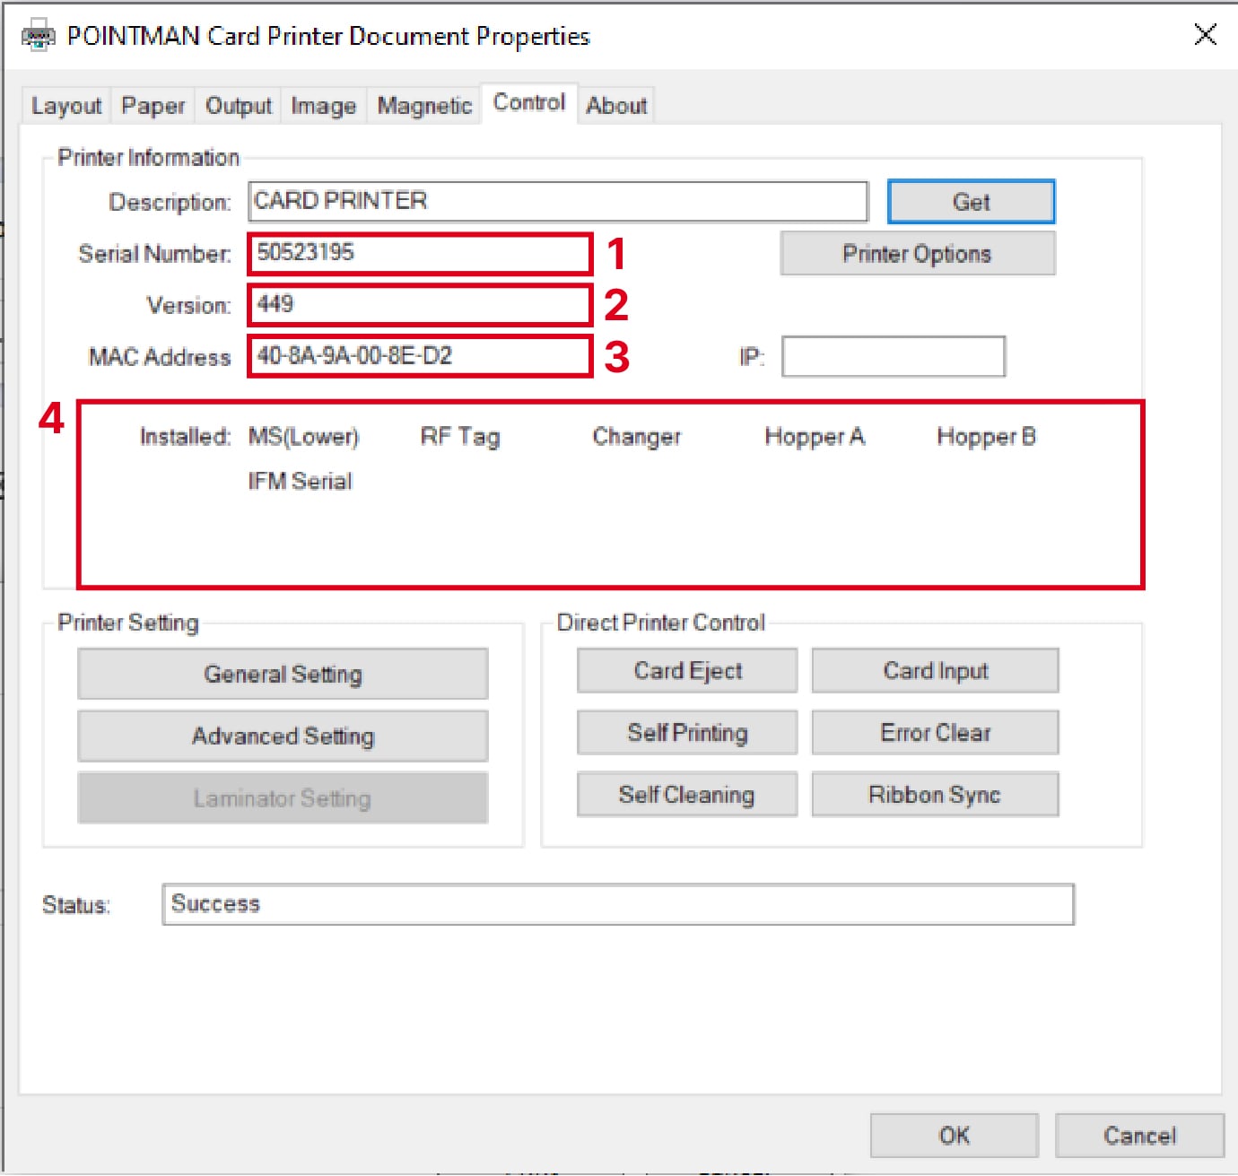
Task: Click the Card Eject button
Action: point(687,671)
